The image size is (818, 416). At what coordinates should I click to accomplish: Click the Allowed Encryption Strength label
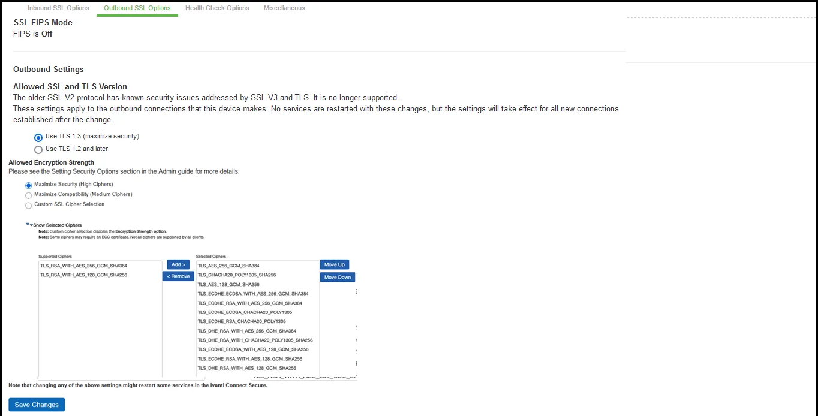52,162
